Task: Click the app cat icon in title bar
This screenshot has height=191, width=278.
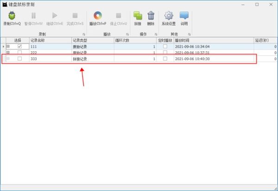Action: coord(5,5)
